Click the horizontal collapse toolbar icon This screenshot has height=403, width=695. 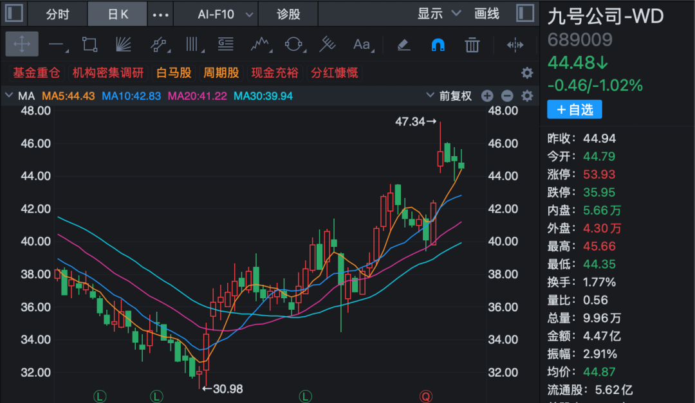coord(515,45)
